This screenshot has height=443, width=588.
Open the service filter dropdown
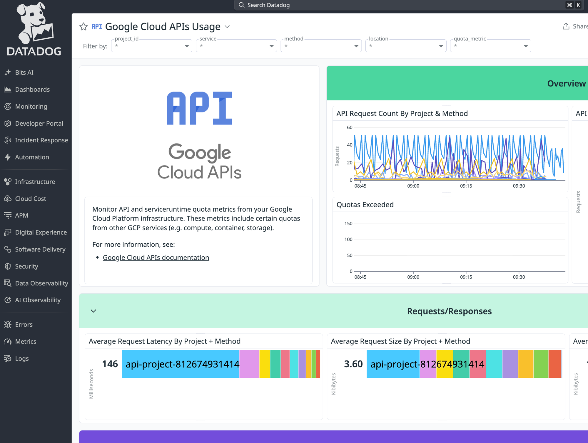(236, 46)
